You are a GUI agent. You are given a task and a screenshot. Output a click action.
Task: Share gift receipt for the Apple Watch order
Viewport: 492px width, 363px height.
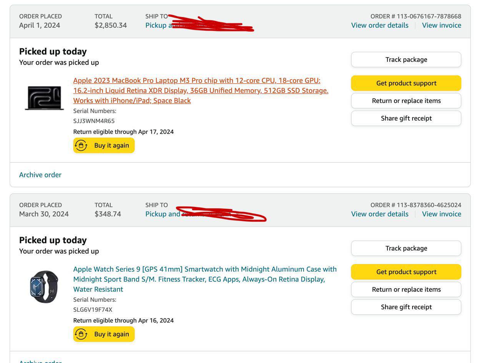click(x=406, y=307)
